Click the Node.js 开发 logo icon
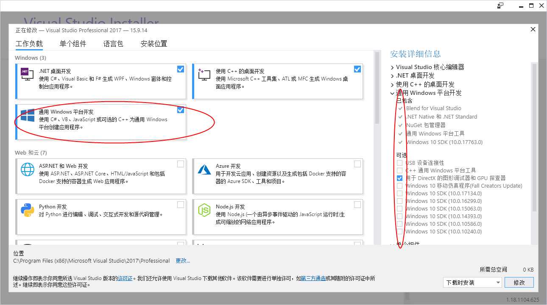 204,210
